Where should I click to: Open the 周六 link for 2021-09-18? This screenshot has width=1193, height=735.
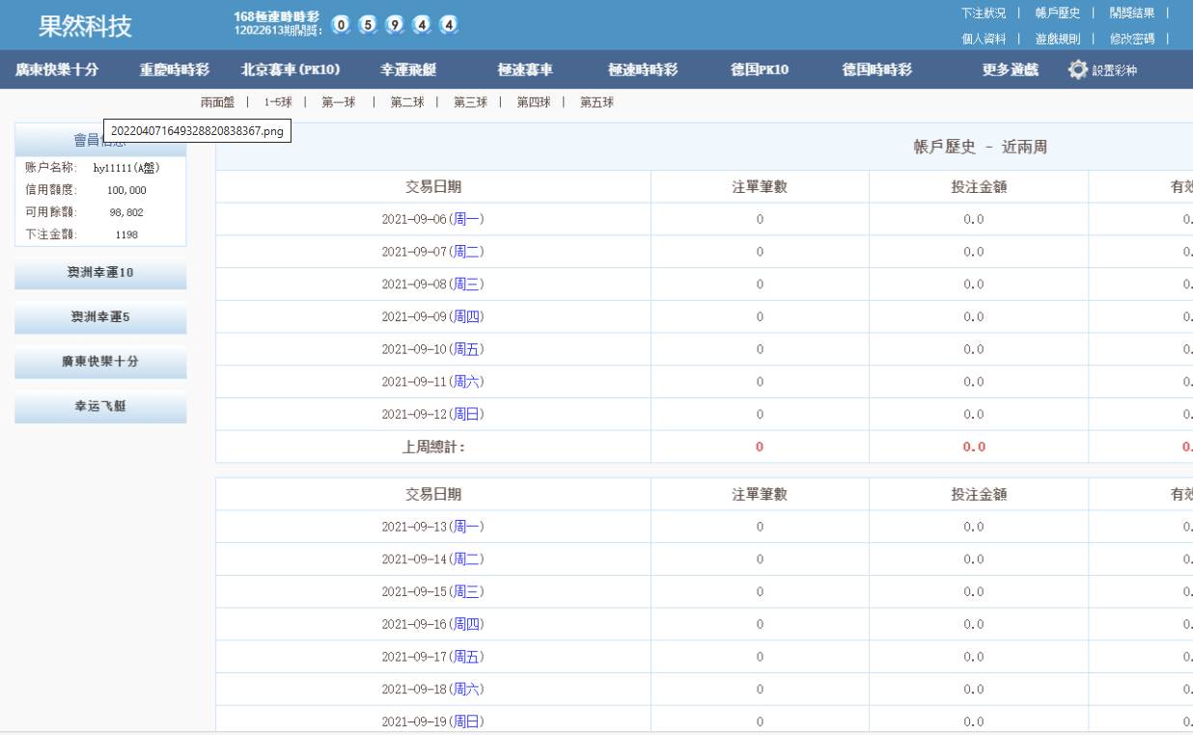[x=467, y=690]
